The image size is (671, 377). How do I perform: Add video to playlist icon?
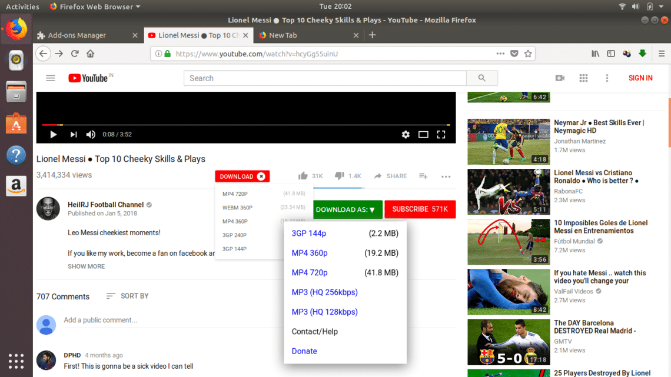(423, 176)
